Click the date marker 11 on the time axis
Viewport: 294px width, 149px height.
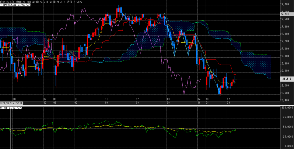click(x=106, y=98)
